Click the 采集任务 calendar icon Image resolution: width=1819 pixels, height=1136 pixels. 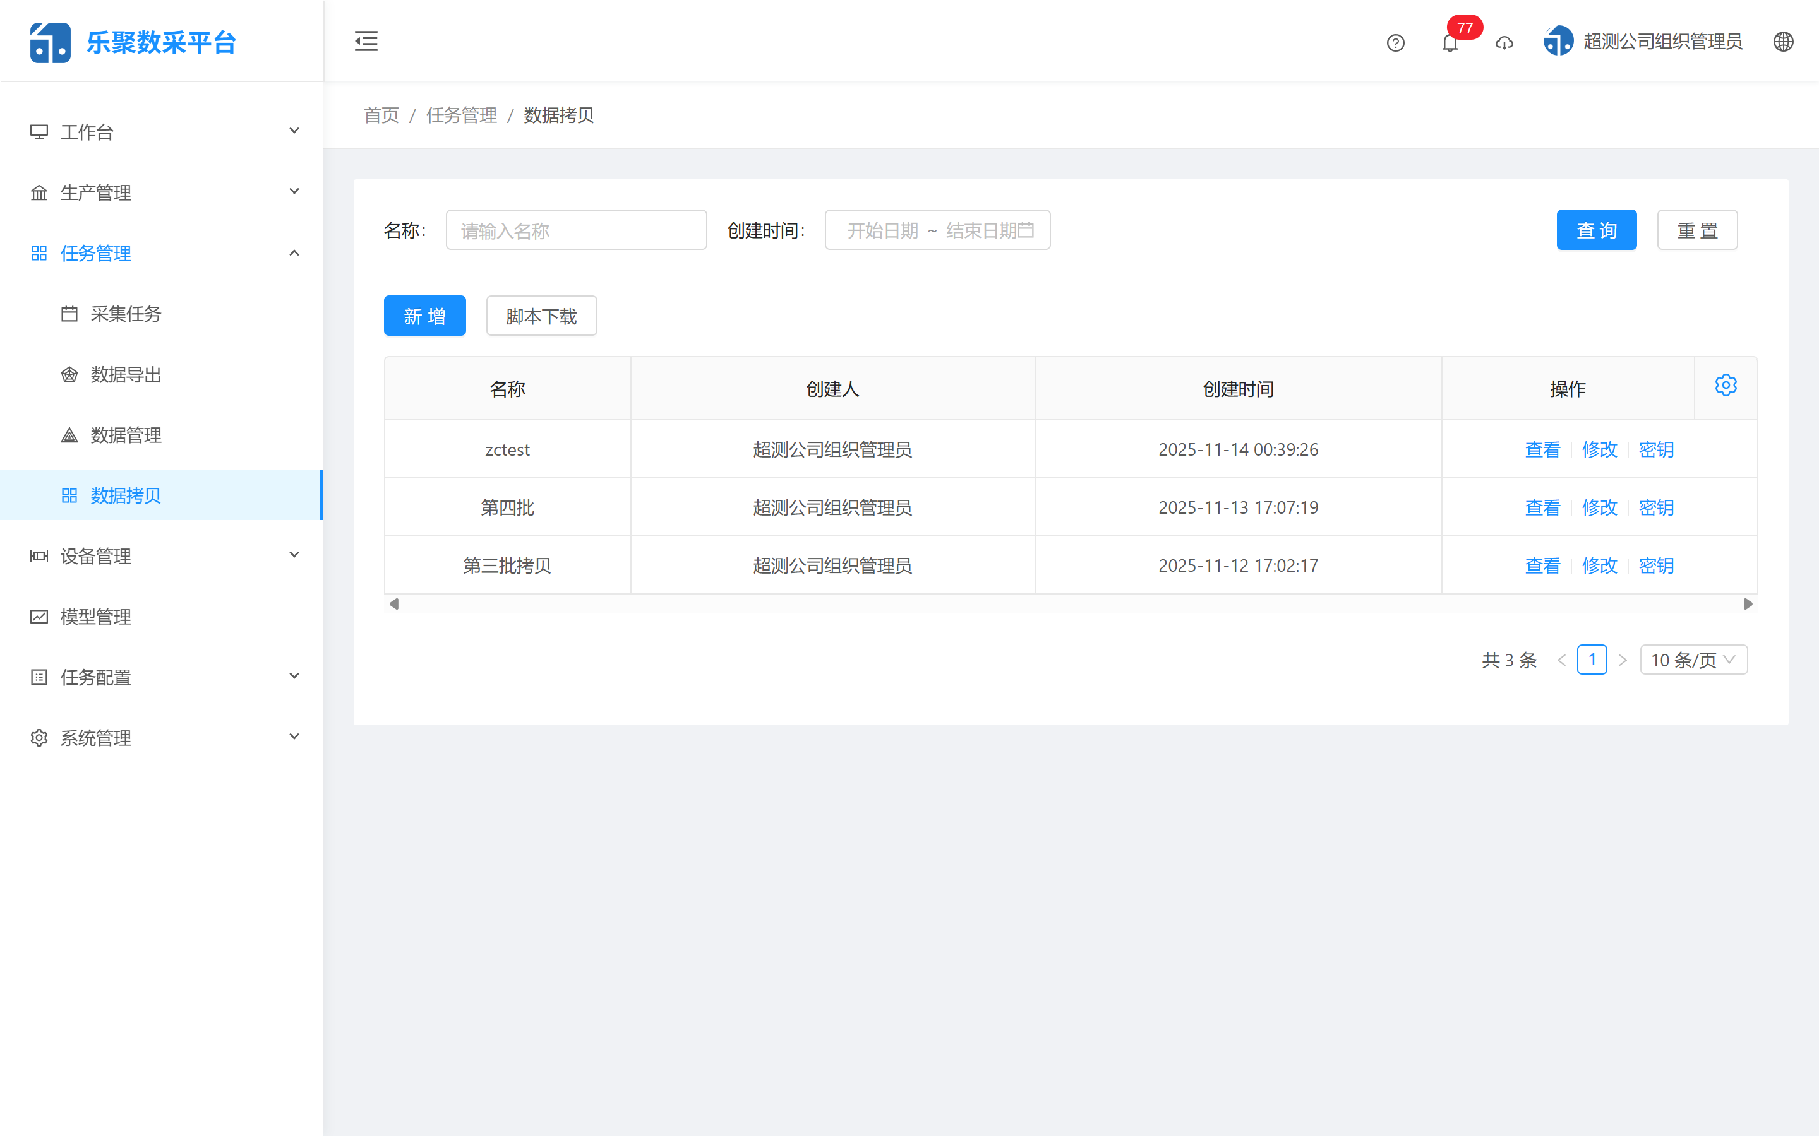(x=69, y=314)
